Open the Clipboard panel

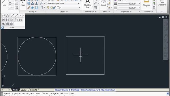click(x=162, y=3)
